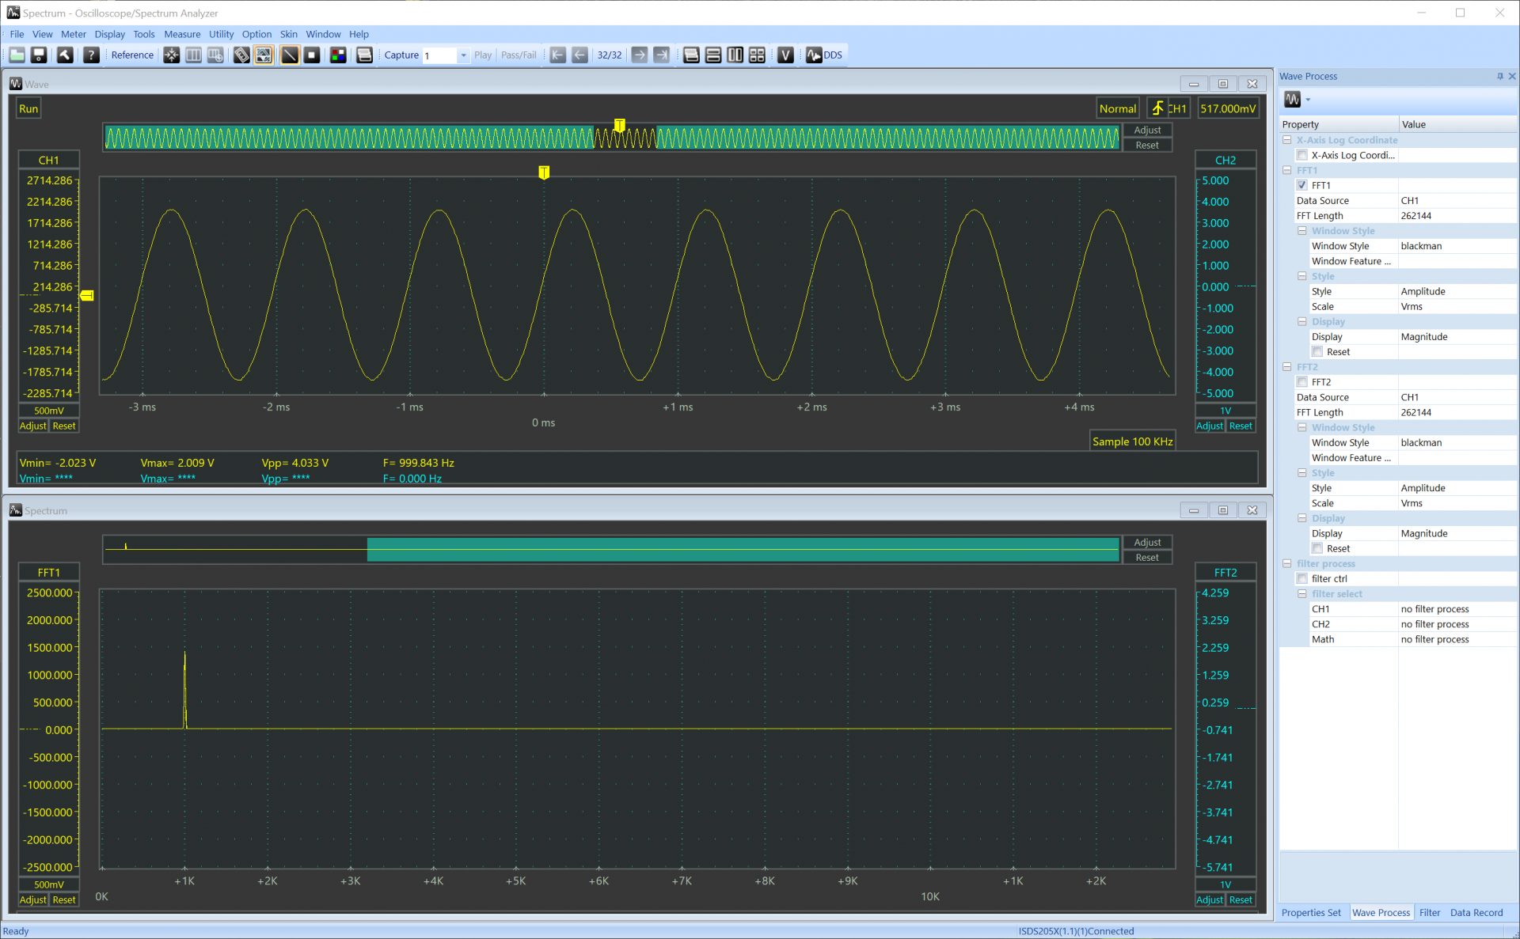
Task: Enable the FFT2 checkbox
Action: (1302, 382)
